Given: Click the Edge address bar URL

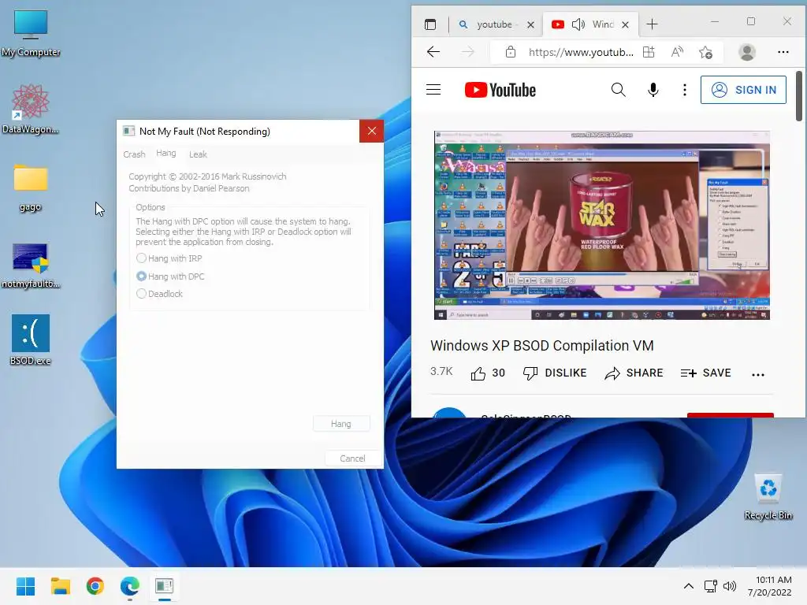Looking at the screenshot, I should [581, 52].
